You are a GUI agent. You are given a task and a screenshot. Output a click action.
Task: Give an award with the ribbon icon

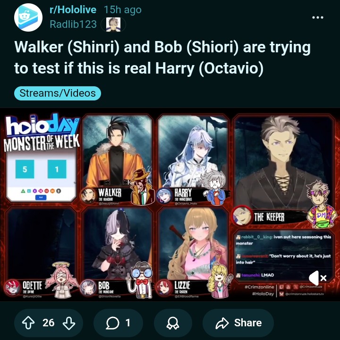tap(173, 323)
